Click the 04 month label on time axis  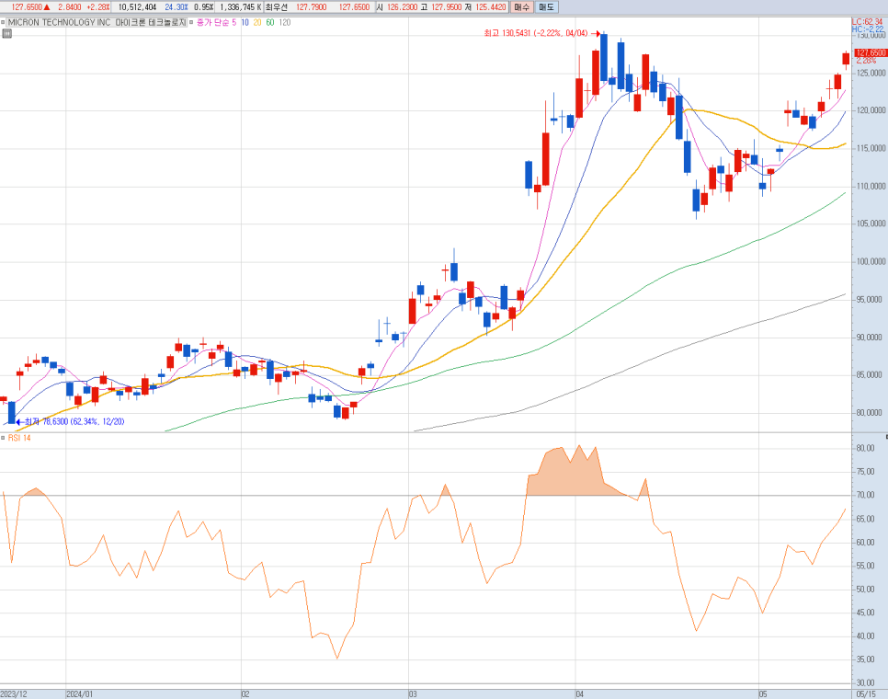579,693
